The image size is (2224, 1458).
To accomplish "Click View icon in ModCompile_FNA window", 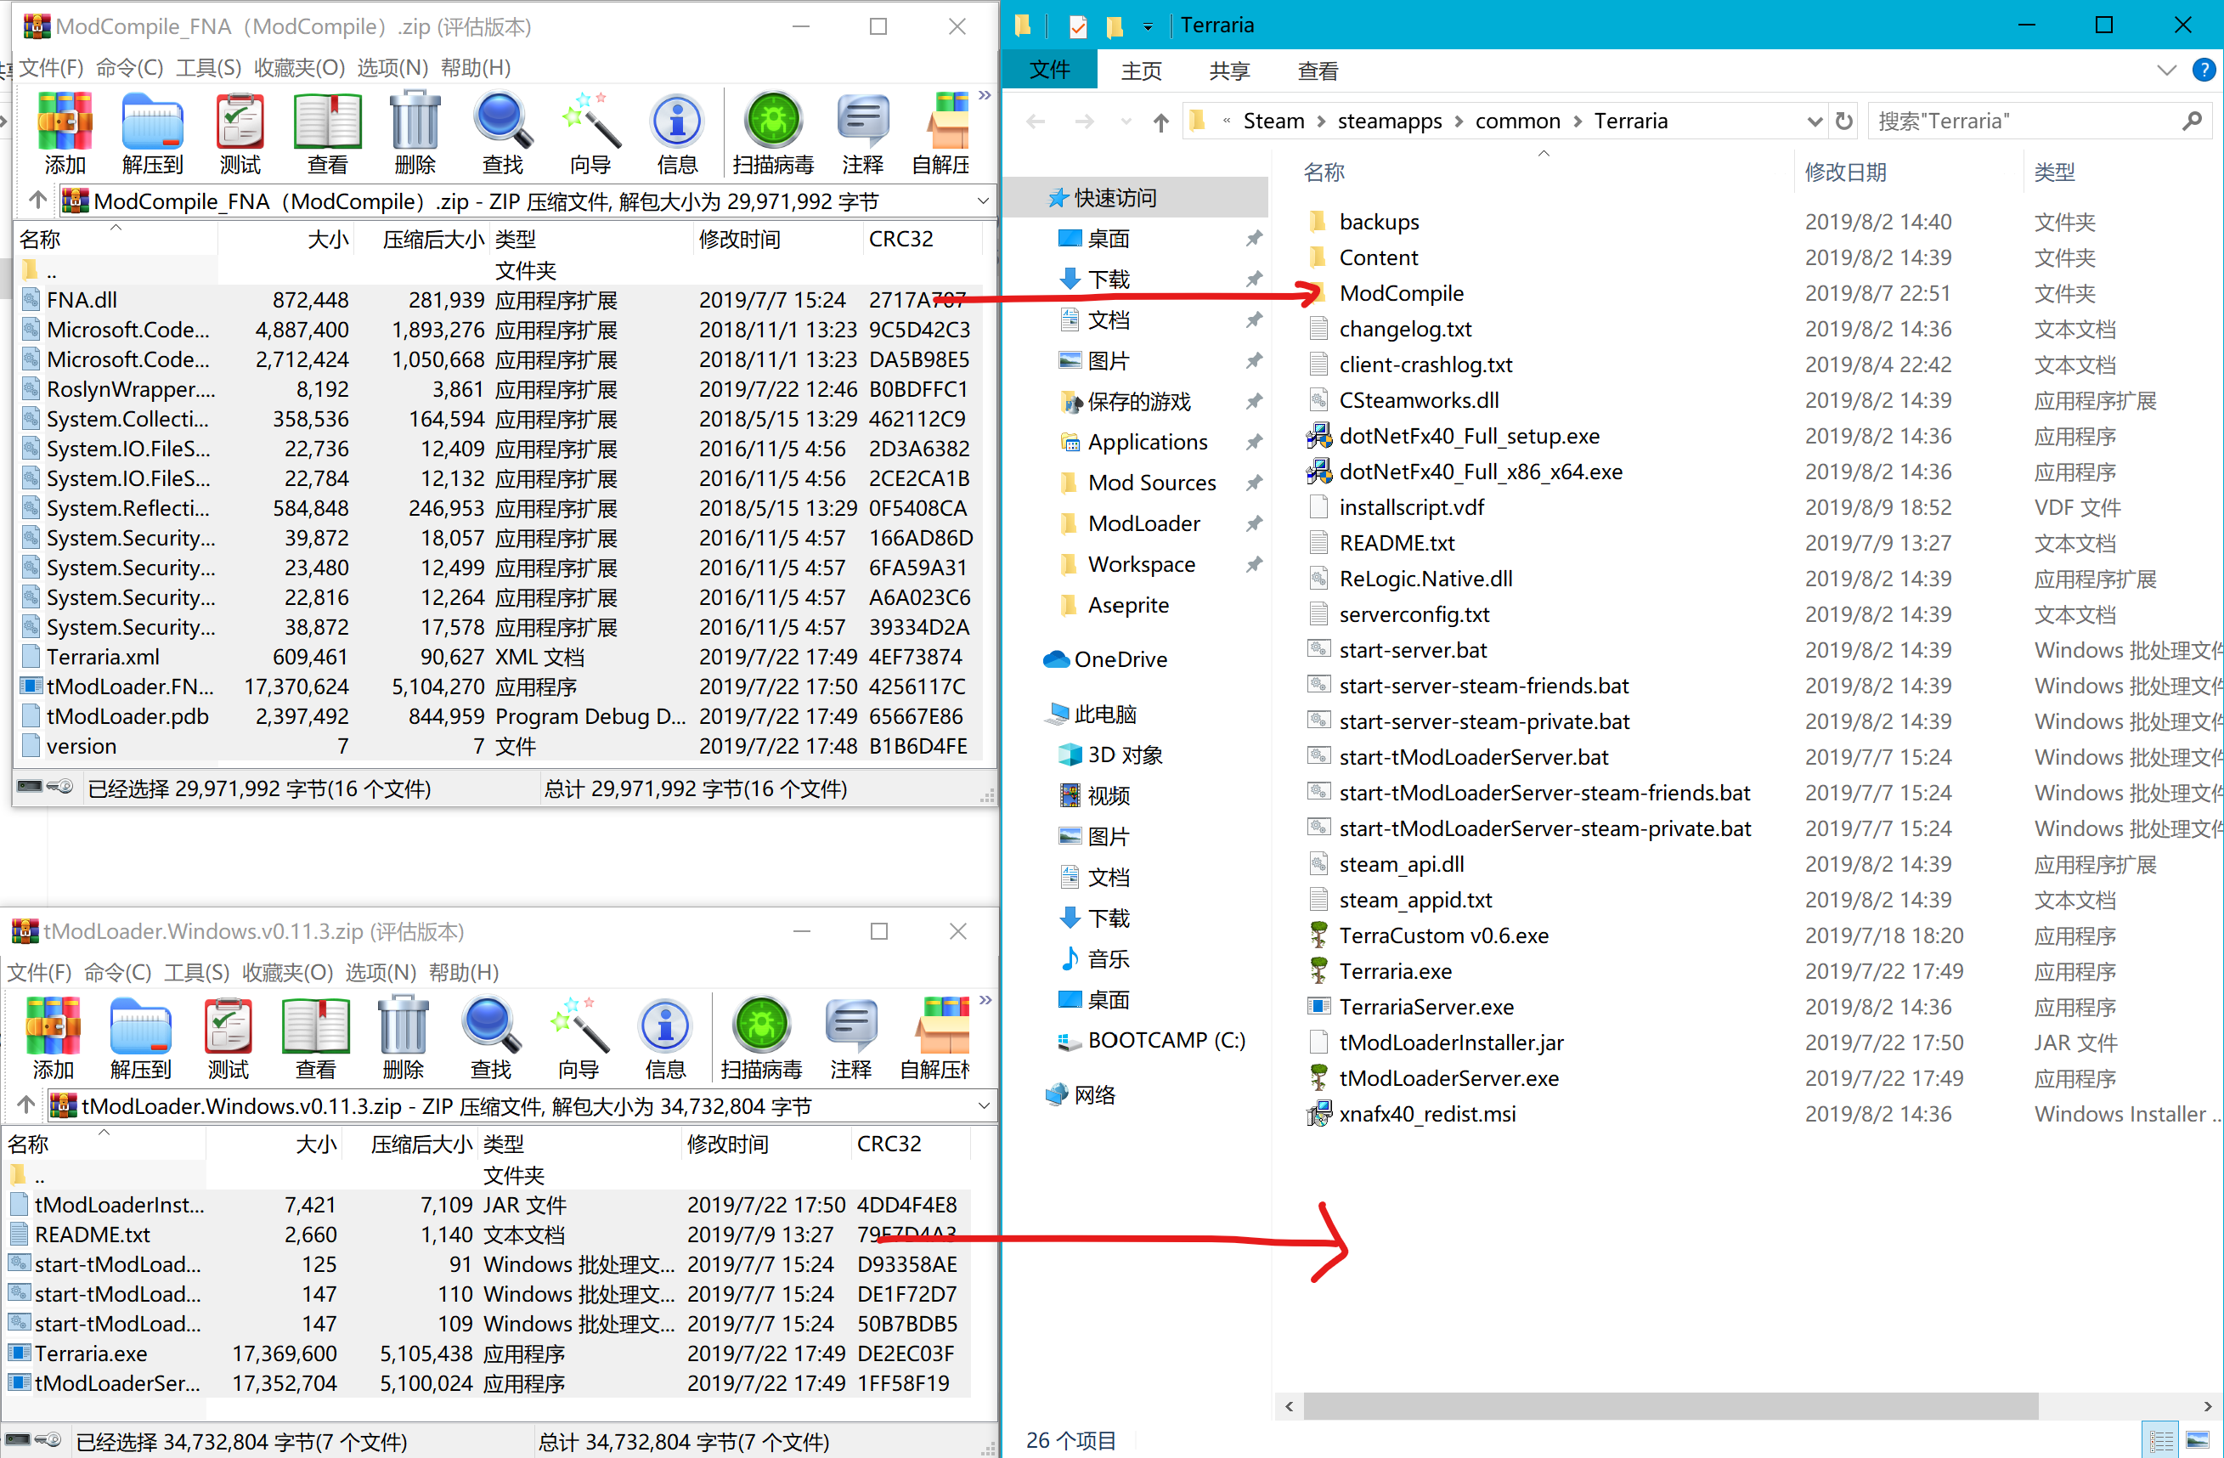I will coord(327,133).
